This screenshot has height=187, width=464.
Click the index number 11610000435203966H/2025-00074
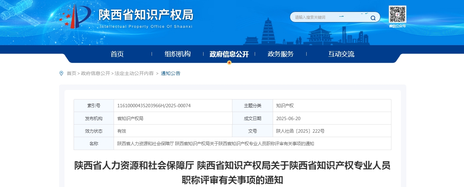(x=154, y=106)
